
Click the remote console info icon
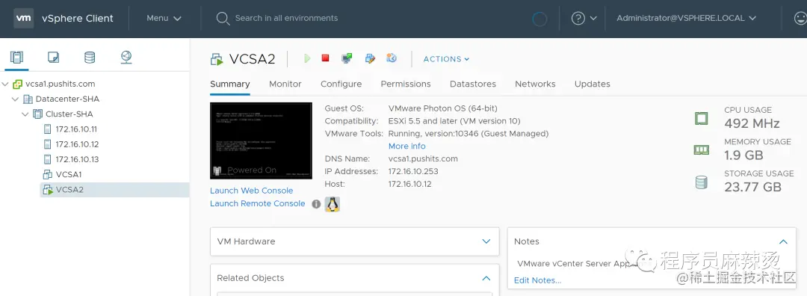(317, 204)
